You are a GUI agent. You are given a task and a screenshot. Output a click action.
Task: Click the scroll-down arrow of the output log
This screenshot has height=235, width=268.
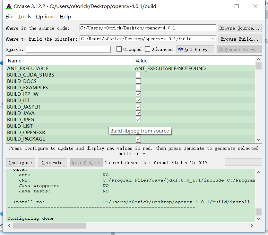(258, 219)
